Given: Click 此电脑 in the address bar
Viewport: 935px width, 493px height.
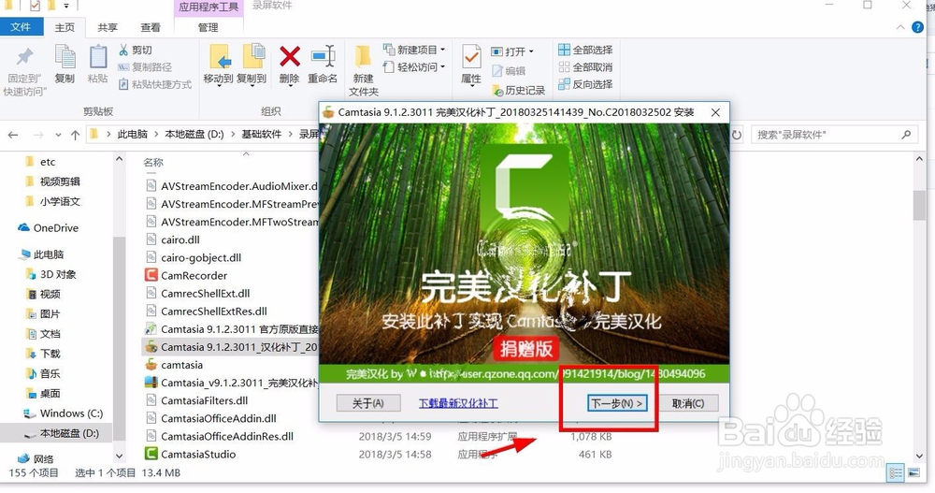Looking at the screenshot, I should (133, 135).
